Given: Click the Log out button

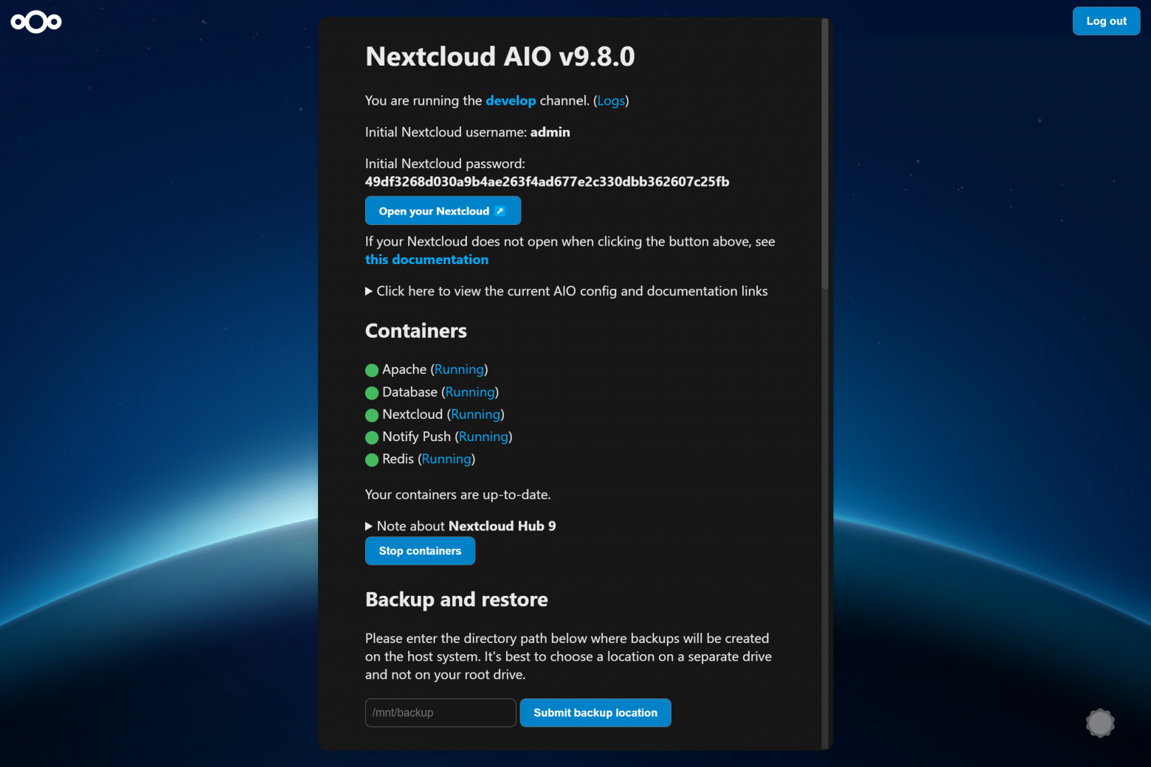Looking at the screenshot, I should click(x=1106, y=21).
